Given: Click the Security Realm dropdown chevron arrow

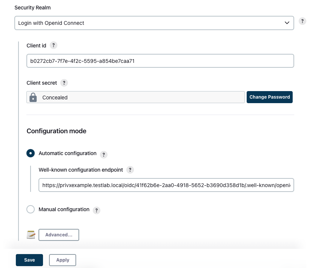Looking at the screenshot, I should (287, 23).
